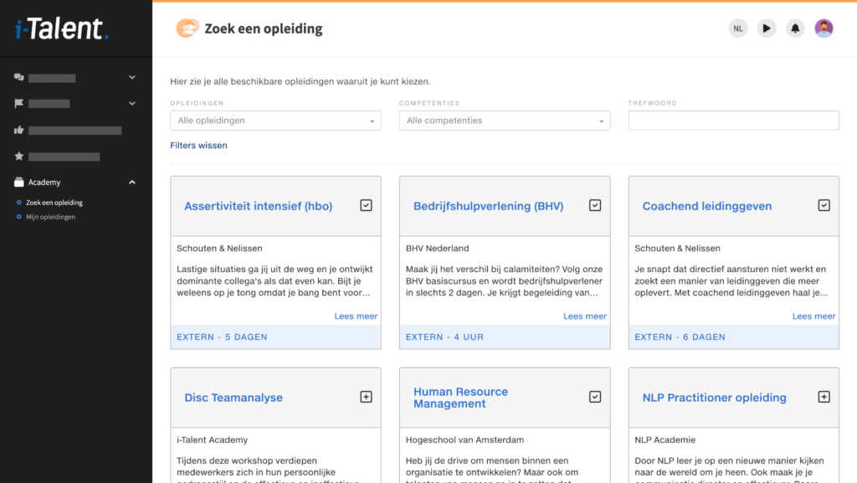Viewport: 857px width, 483px height.
Task: Click 'Schouten & Nelissen' on Coachend leidinggeven card
Action: tap(677, 248)
